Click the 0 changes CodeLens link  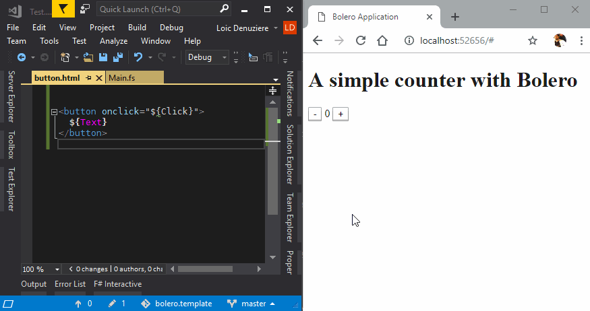[x=92, y=269]
